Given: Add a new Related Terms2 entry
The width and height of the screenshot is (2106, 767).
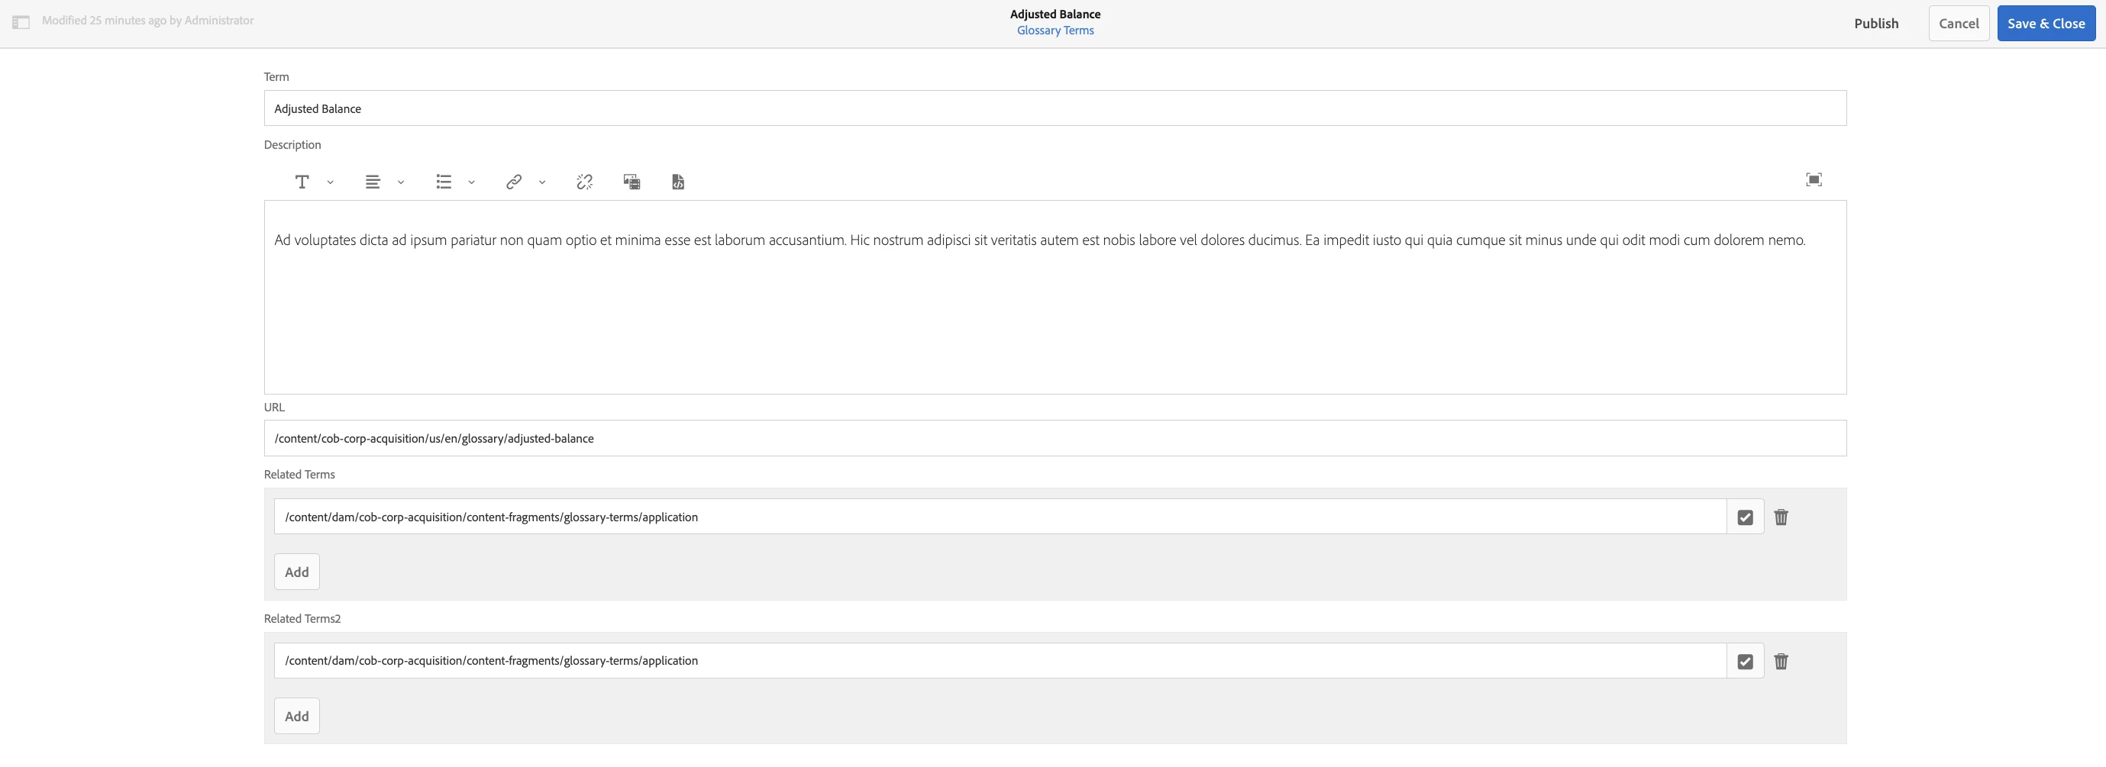Looking at the screenshot, I should click(x=297, y=716).
